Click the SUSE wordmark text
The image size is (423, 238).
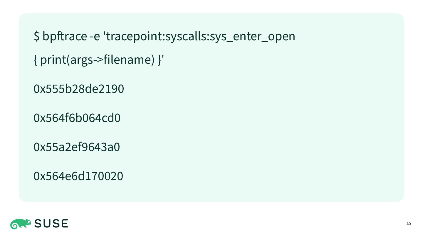tap(51, 224)
